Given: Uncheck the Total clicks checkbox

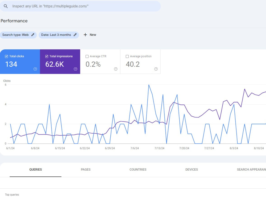Looking at the screenshot, I should 6,56.
